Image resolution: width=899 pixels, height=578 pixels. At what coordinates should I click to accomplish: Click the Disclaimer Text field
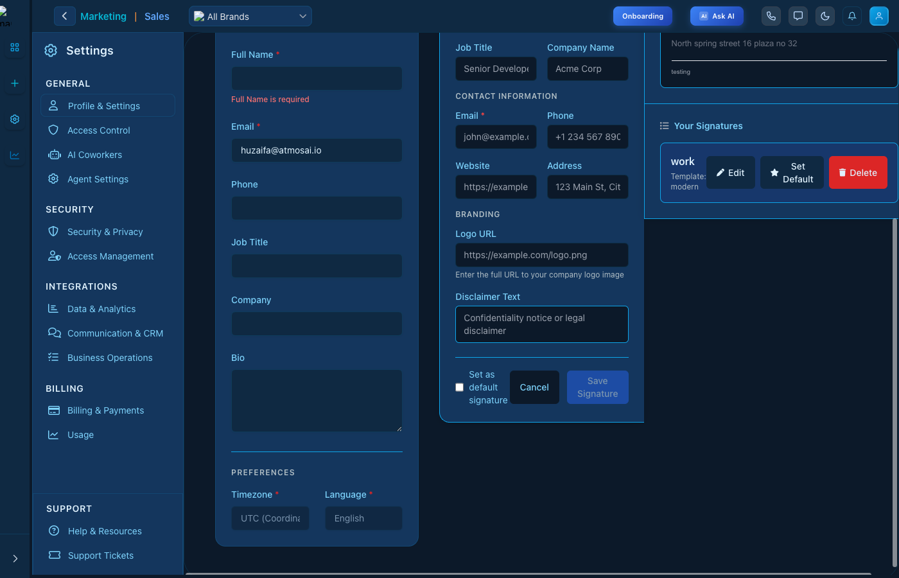point(542,324)
